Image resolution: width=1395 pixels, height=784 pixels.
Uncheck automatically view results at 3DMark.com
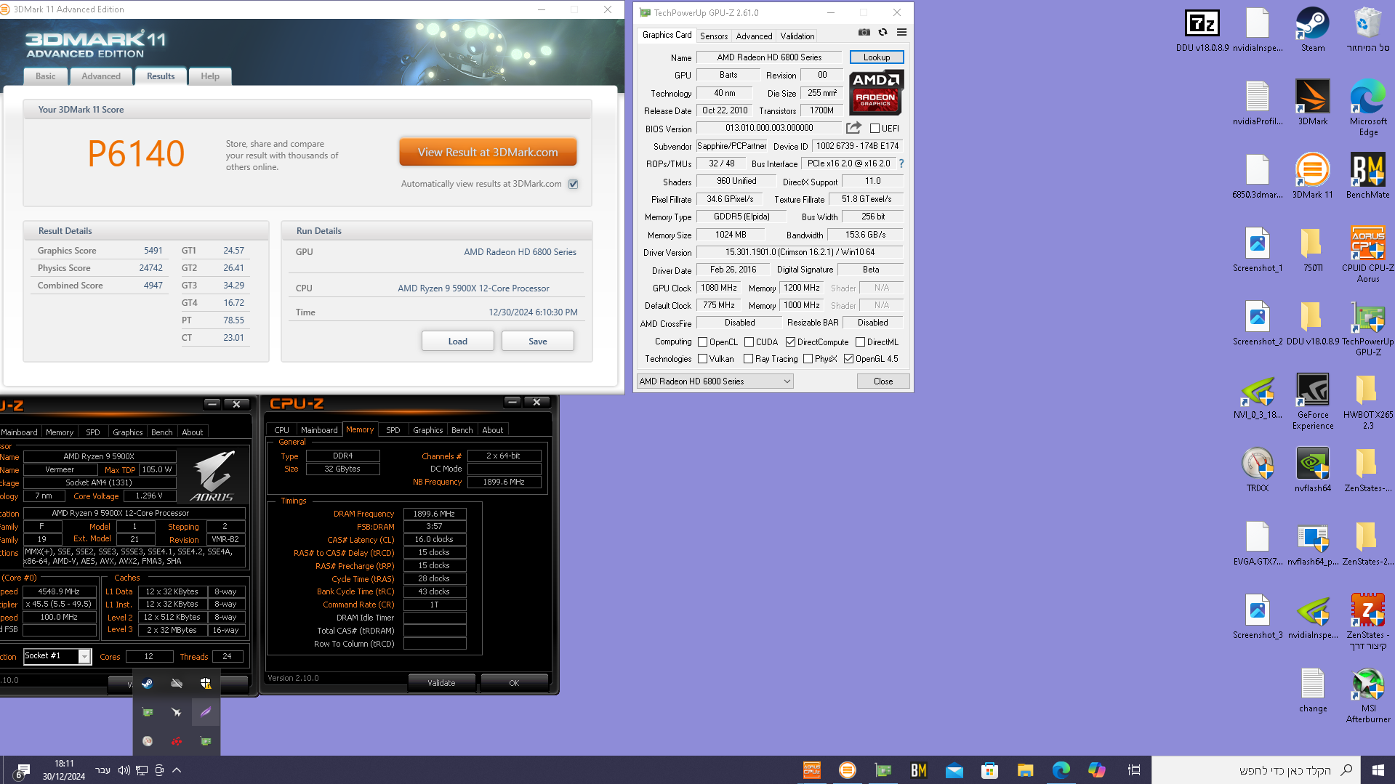(x=574, y=184)
